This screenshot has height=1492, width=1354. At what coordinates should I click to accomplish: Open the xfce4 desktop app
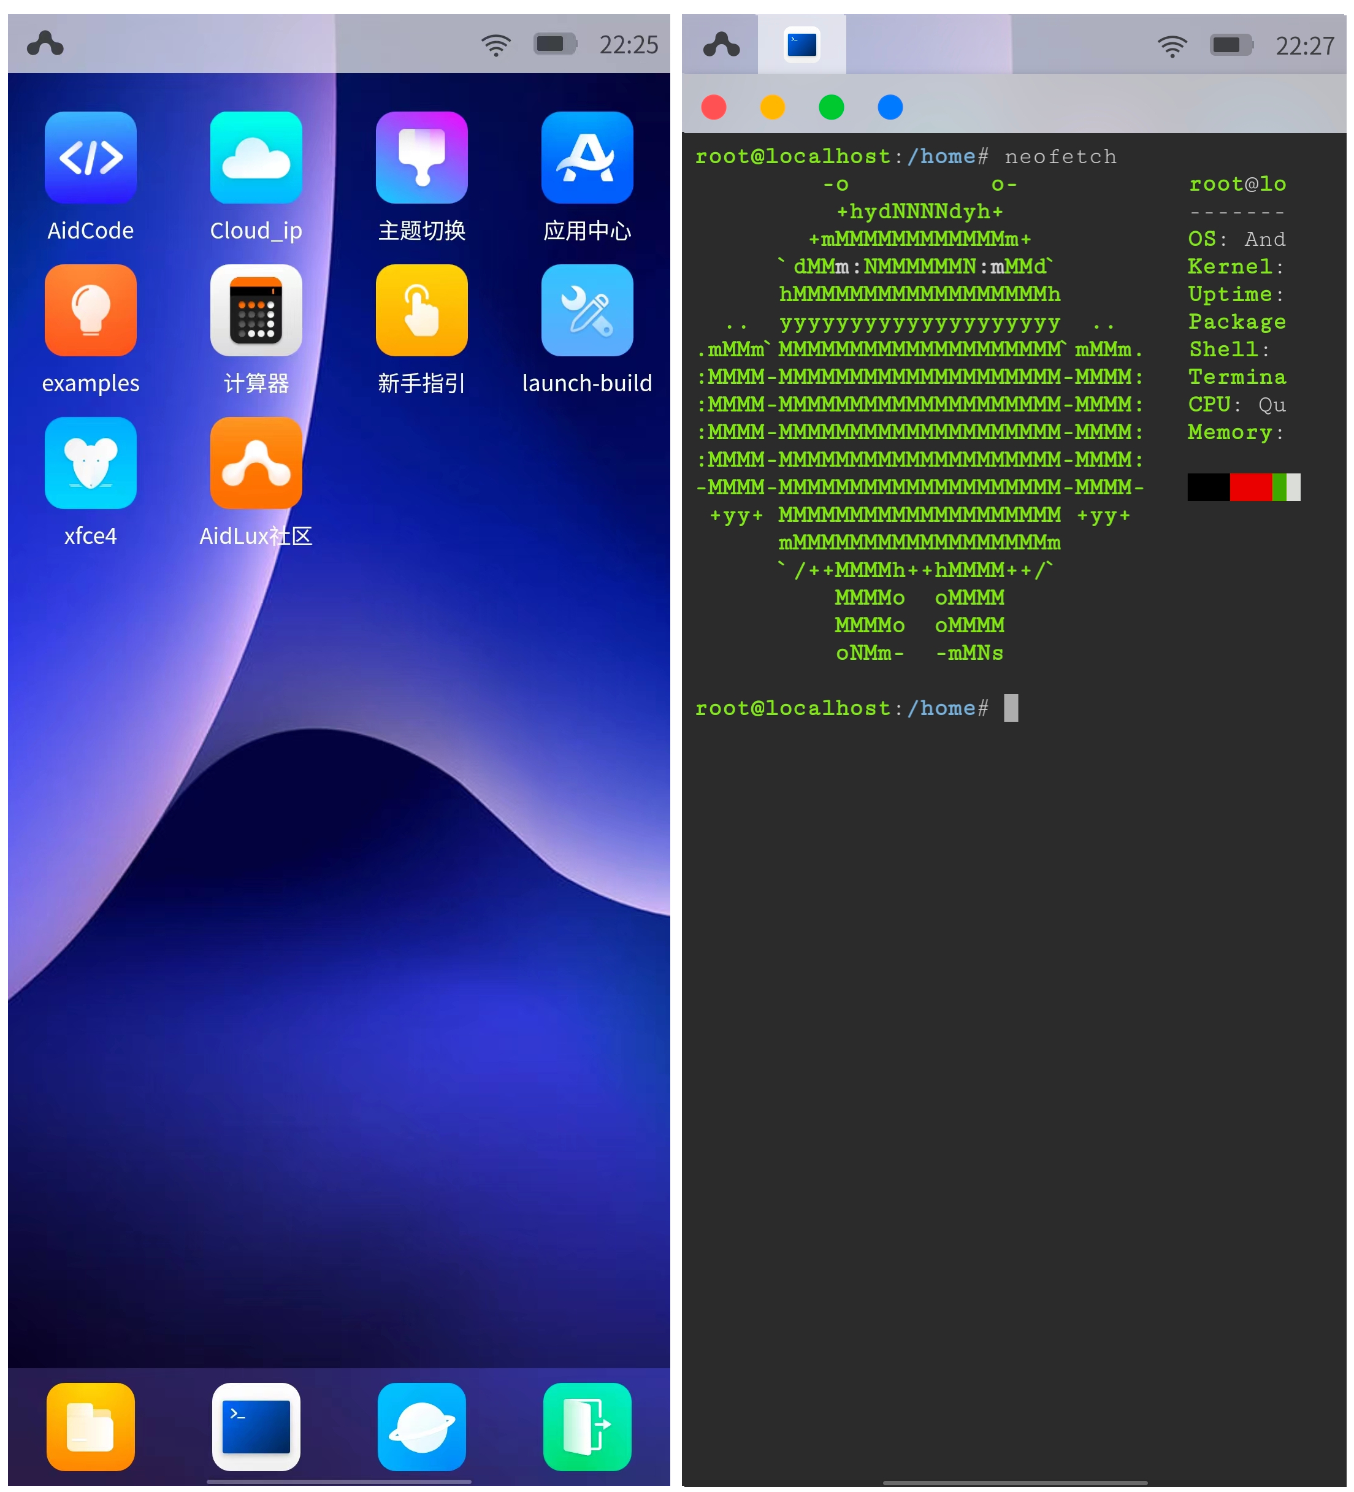coord(90,462)
